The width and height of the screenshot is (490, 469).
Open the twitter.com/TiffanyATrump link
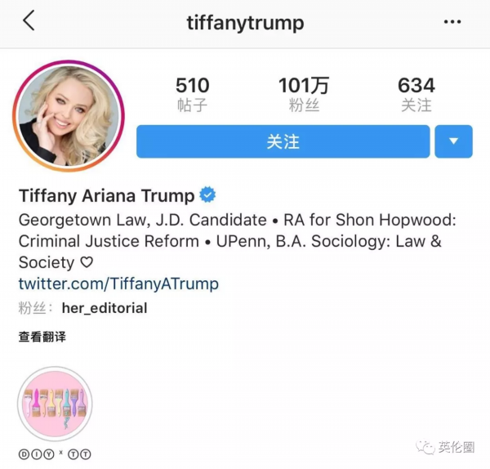(118, 284)
